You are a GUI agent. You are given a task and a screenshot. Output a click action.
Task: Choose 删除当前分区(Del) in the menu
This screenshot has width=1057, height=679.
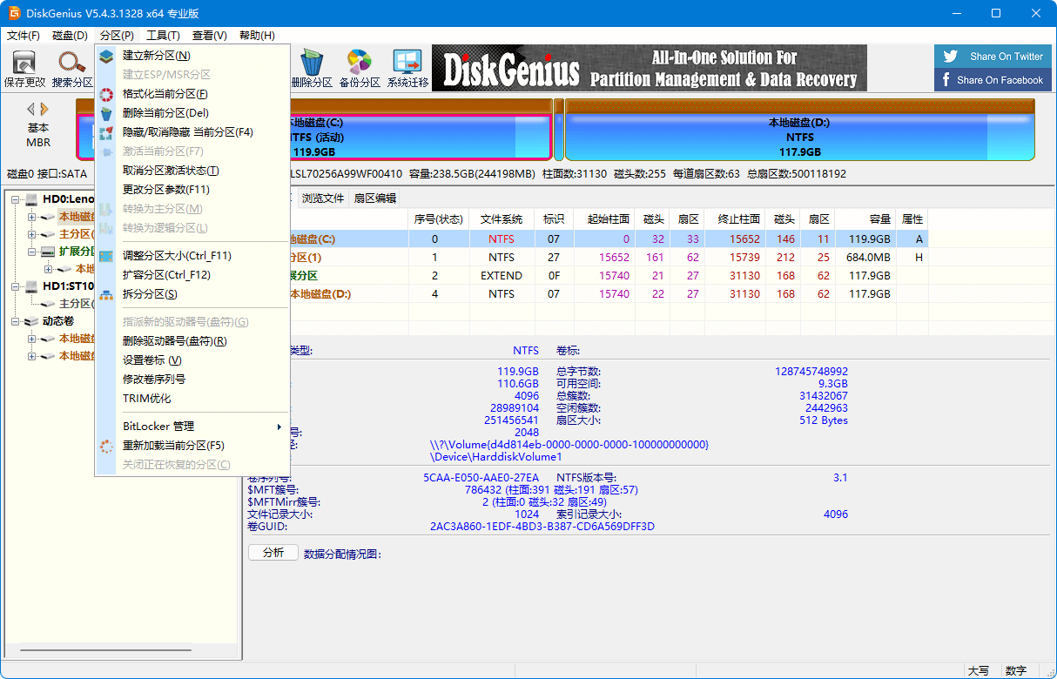tap(192, 113)
